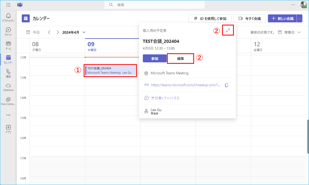Open the 新しい会議 dropdown arrow
Image resolution: width=309 pixels, height=185 pixels.
pos(299,19)
